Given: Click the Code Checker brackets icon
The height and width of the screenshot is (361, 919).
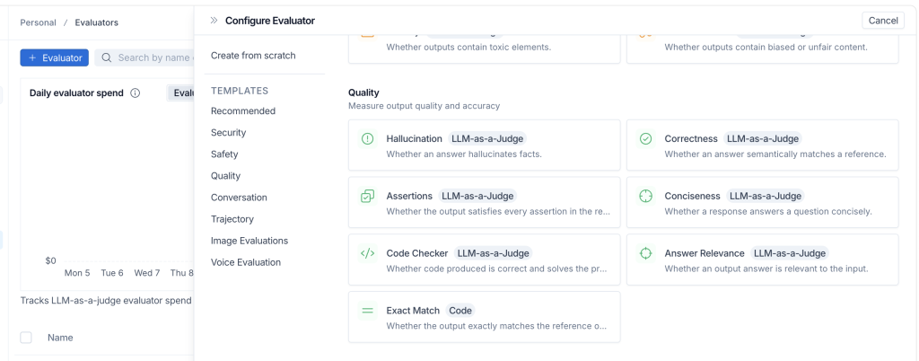Looking at the screenshot, I should pos(367,254).
